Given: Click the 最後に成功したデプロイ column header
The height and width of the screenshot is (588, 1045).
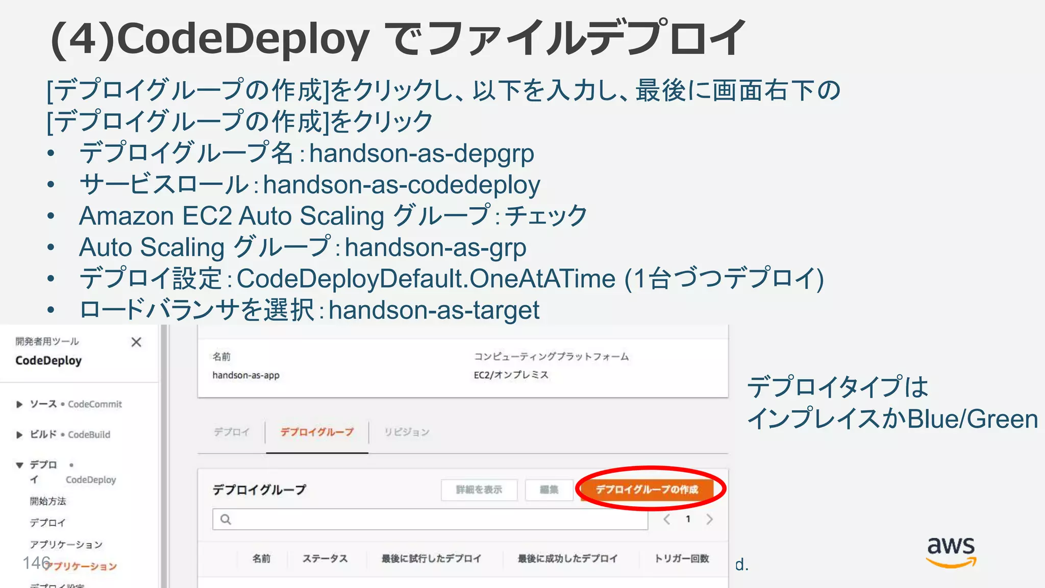Looking at the screenshot, I should pyautogui.click(x=567, y=558).
